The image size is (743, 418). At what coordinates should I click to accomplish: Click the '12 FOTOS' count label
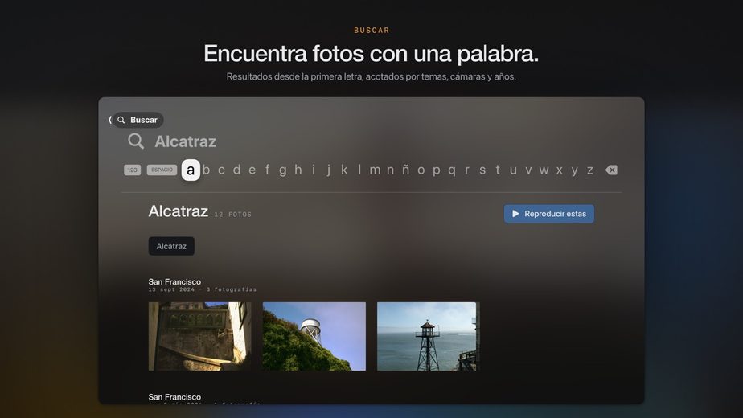[232, 215]
